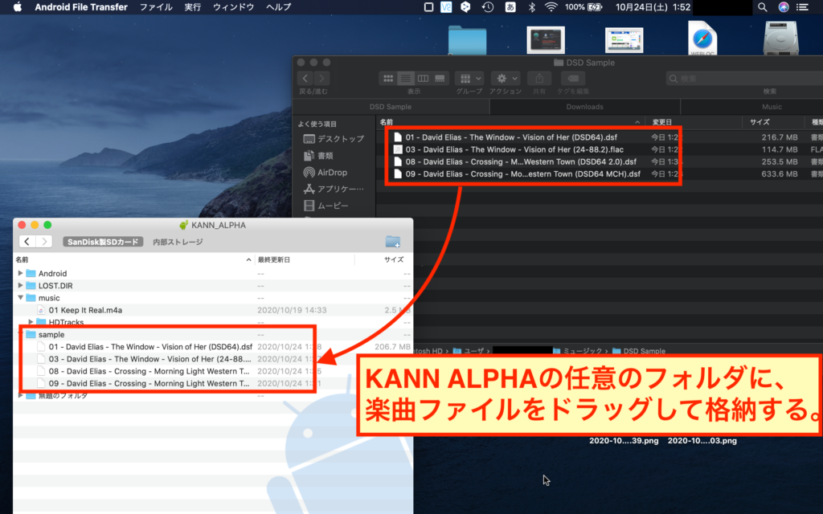Click the battery status indicator
The height and width of the screenshot is (514, 823).
583,6
